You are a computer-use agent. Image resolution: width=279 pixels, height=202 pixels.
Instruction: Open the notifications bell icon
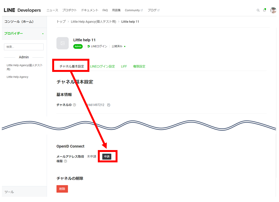[x=264, y=10]
